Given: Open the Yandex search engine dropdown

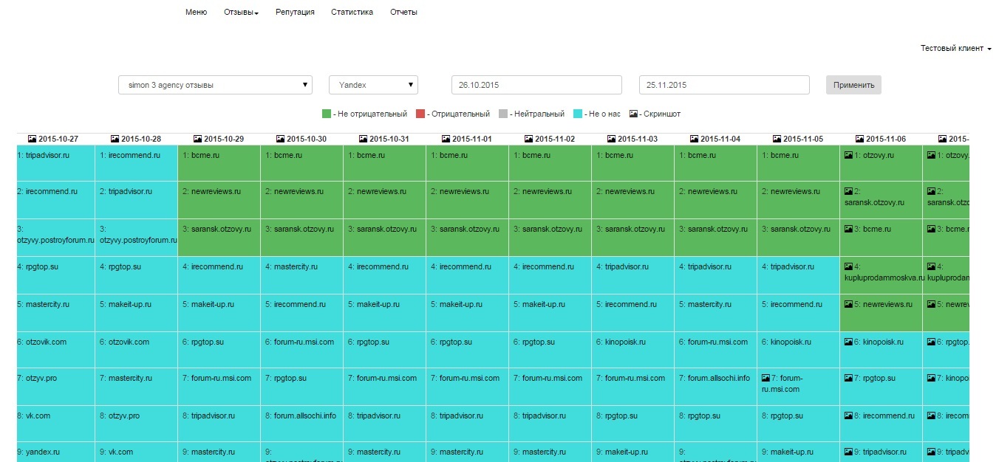Looking at the screenshot, I should [373, 85].
